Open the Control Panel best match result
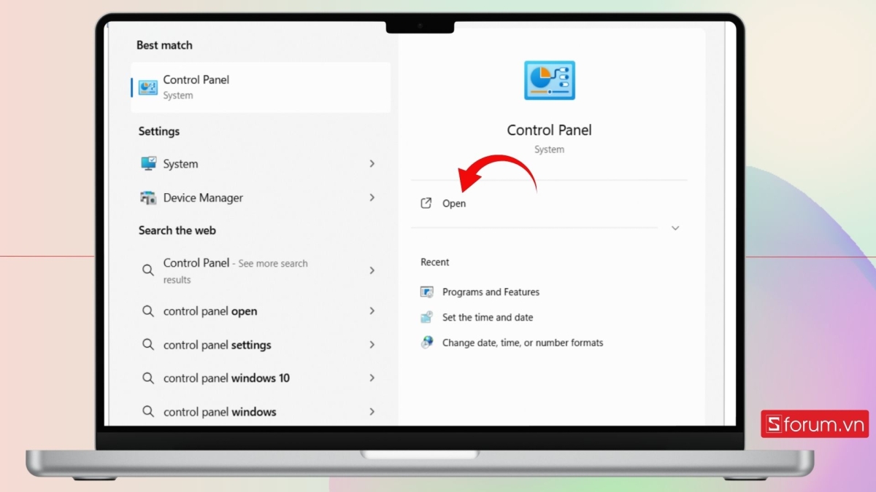This screenshot has width=876, height=492. coord(261,87)
